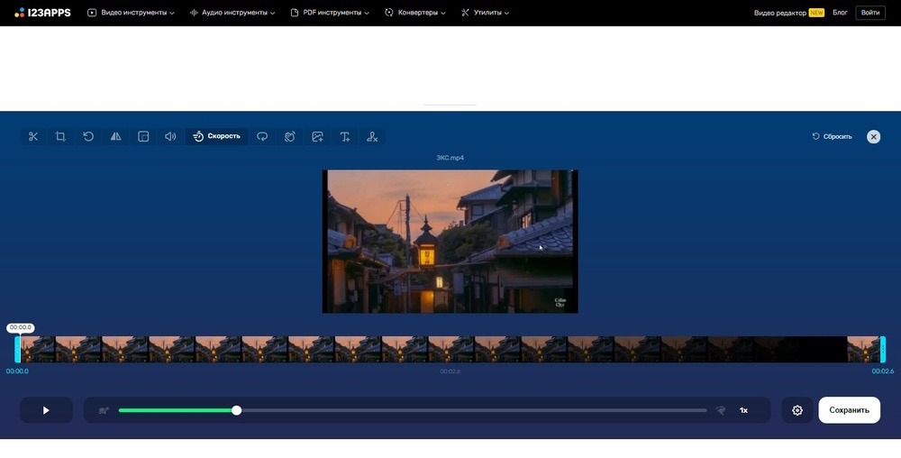
Task: Open Видео инструменты menu
Action: [131, 13]
